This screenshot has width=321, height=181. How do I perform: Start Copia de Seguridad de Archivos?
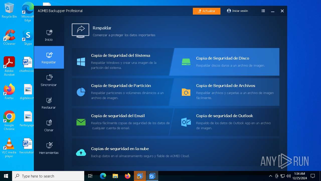pyautogui.click(x=225, y=92)
